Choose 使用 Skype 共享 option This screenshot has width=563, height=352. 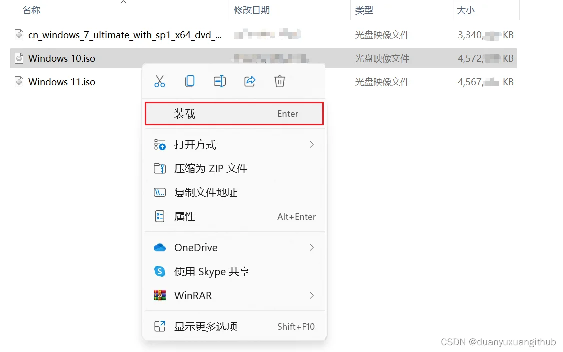tap(234, 271)
